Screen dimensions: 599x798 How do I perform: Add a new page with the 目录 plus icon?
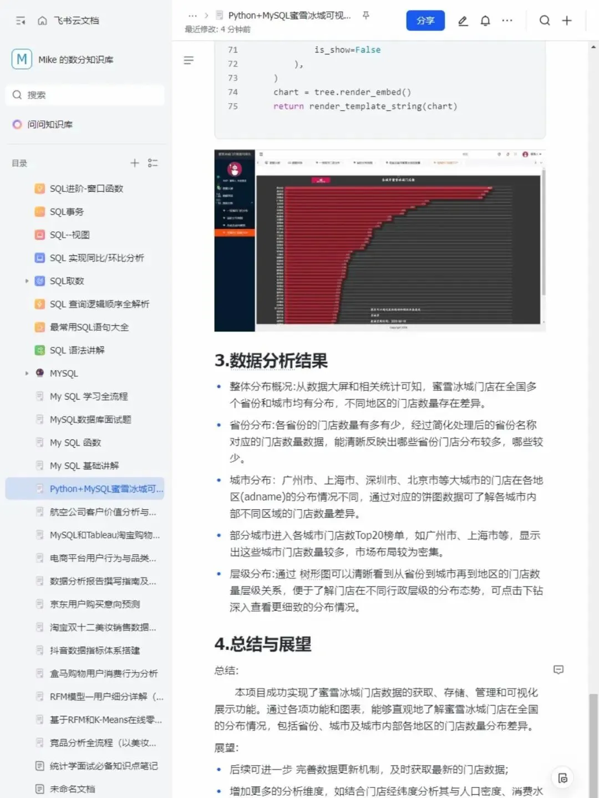(x=135, y=163)
